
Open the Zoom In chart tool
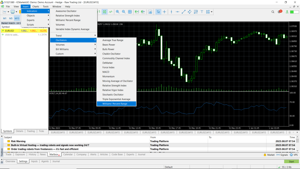(x=117, y=12)
